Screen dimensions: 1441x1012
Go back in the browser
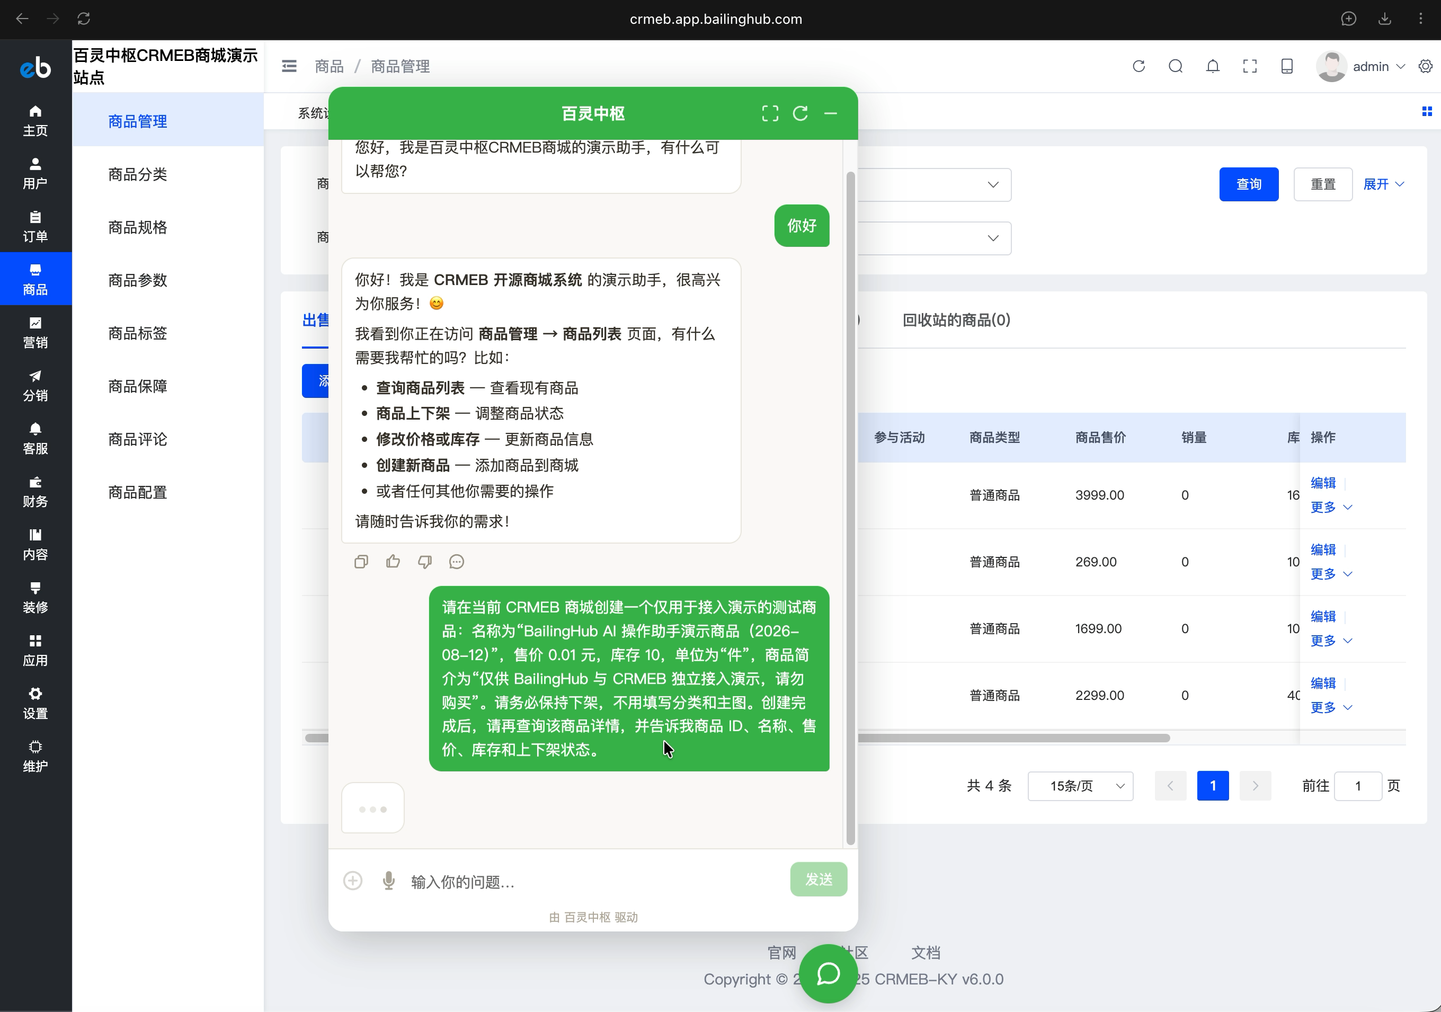[x=22, y=19]
